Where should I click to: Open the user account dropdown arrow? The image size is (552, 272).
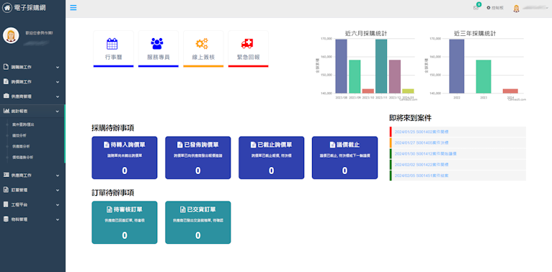point(547,8)
